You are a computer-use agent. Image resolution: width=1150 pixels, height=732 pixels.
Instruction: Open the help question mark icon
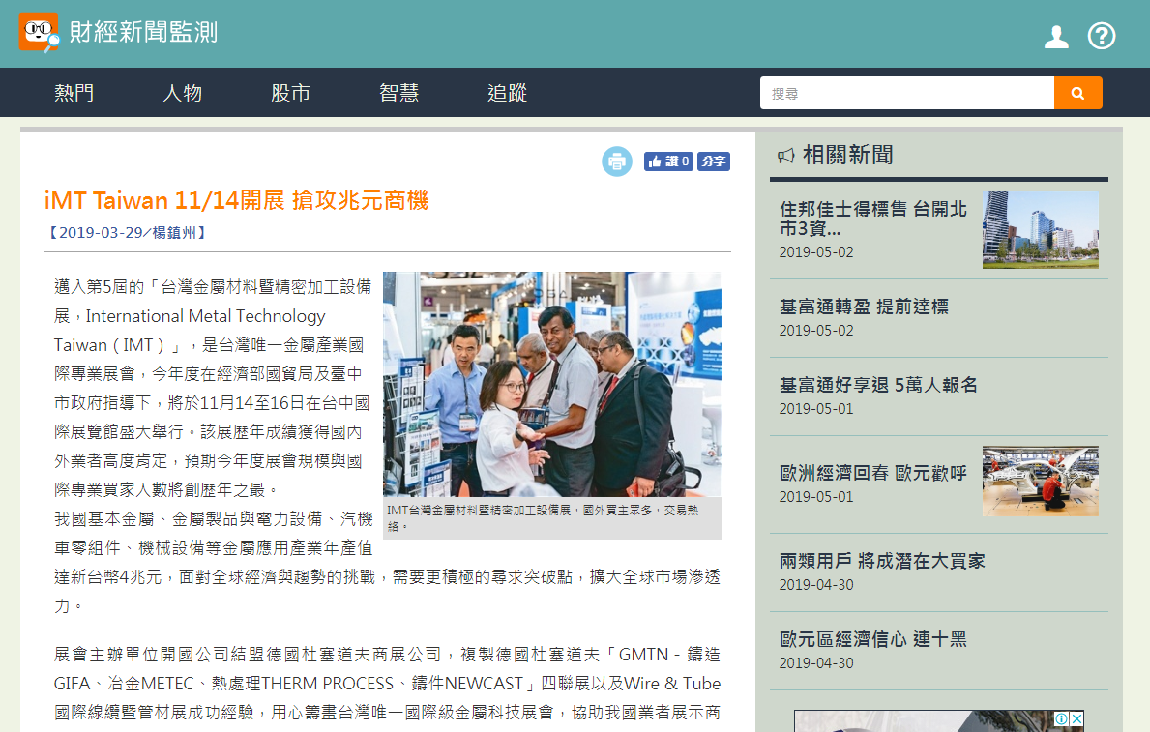[1102, 36]
